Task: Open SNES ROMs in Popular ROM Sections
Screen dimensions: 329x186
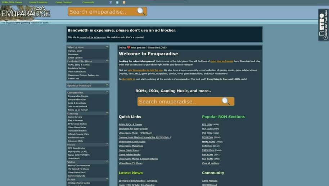Action: click(x=208, y=150)
